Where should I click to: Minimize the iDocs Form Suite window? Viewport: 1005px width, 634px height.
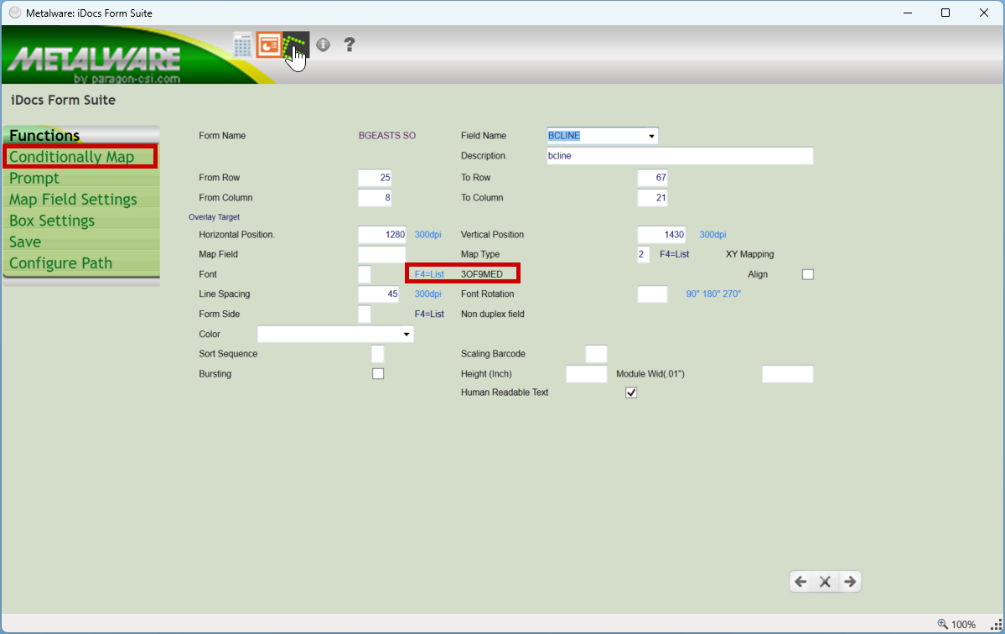908,13
